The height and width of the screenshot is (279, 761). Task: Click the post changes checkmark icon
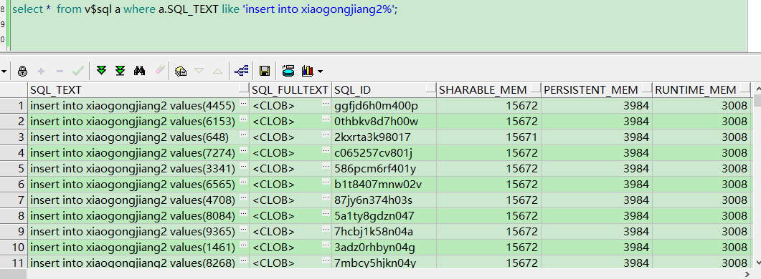tap(77, 72)
